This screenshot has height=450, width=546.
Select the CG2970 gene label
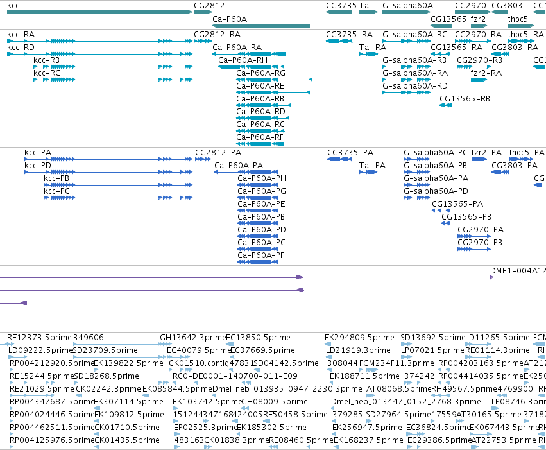[470, 6]
